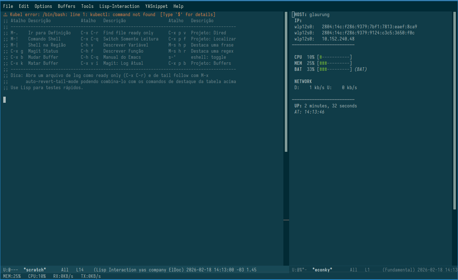Screen dimensions: 458x280
Task: Click the download/upload rate line
Action: 326,88
